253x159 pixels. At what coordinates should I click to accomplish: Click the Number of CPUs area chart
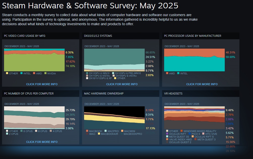click(34, 118)
